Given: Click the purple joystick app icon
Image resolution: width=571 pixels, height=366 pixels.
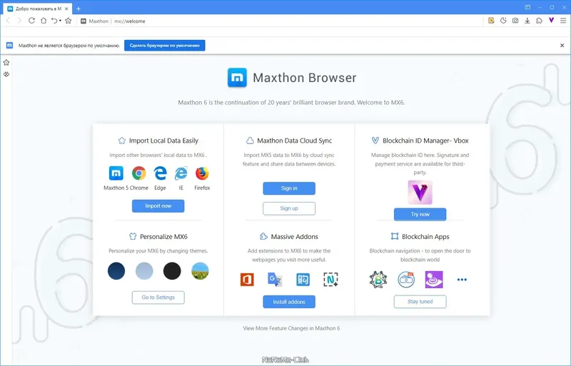Looking at the screenshot, I should (434, 280).
